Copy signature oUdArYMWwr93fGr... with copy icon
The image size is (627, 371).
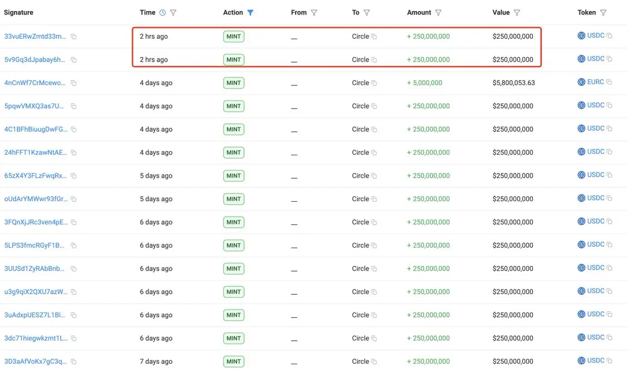tap(74, 199)
